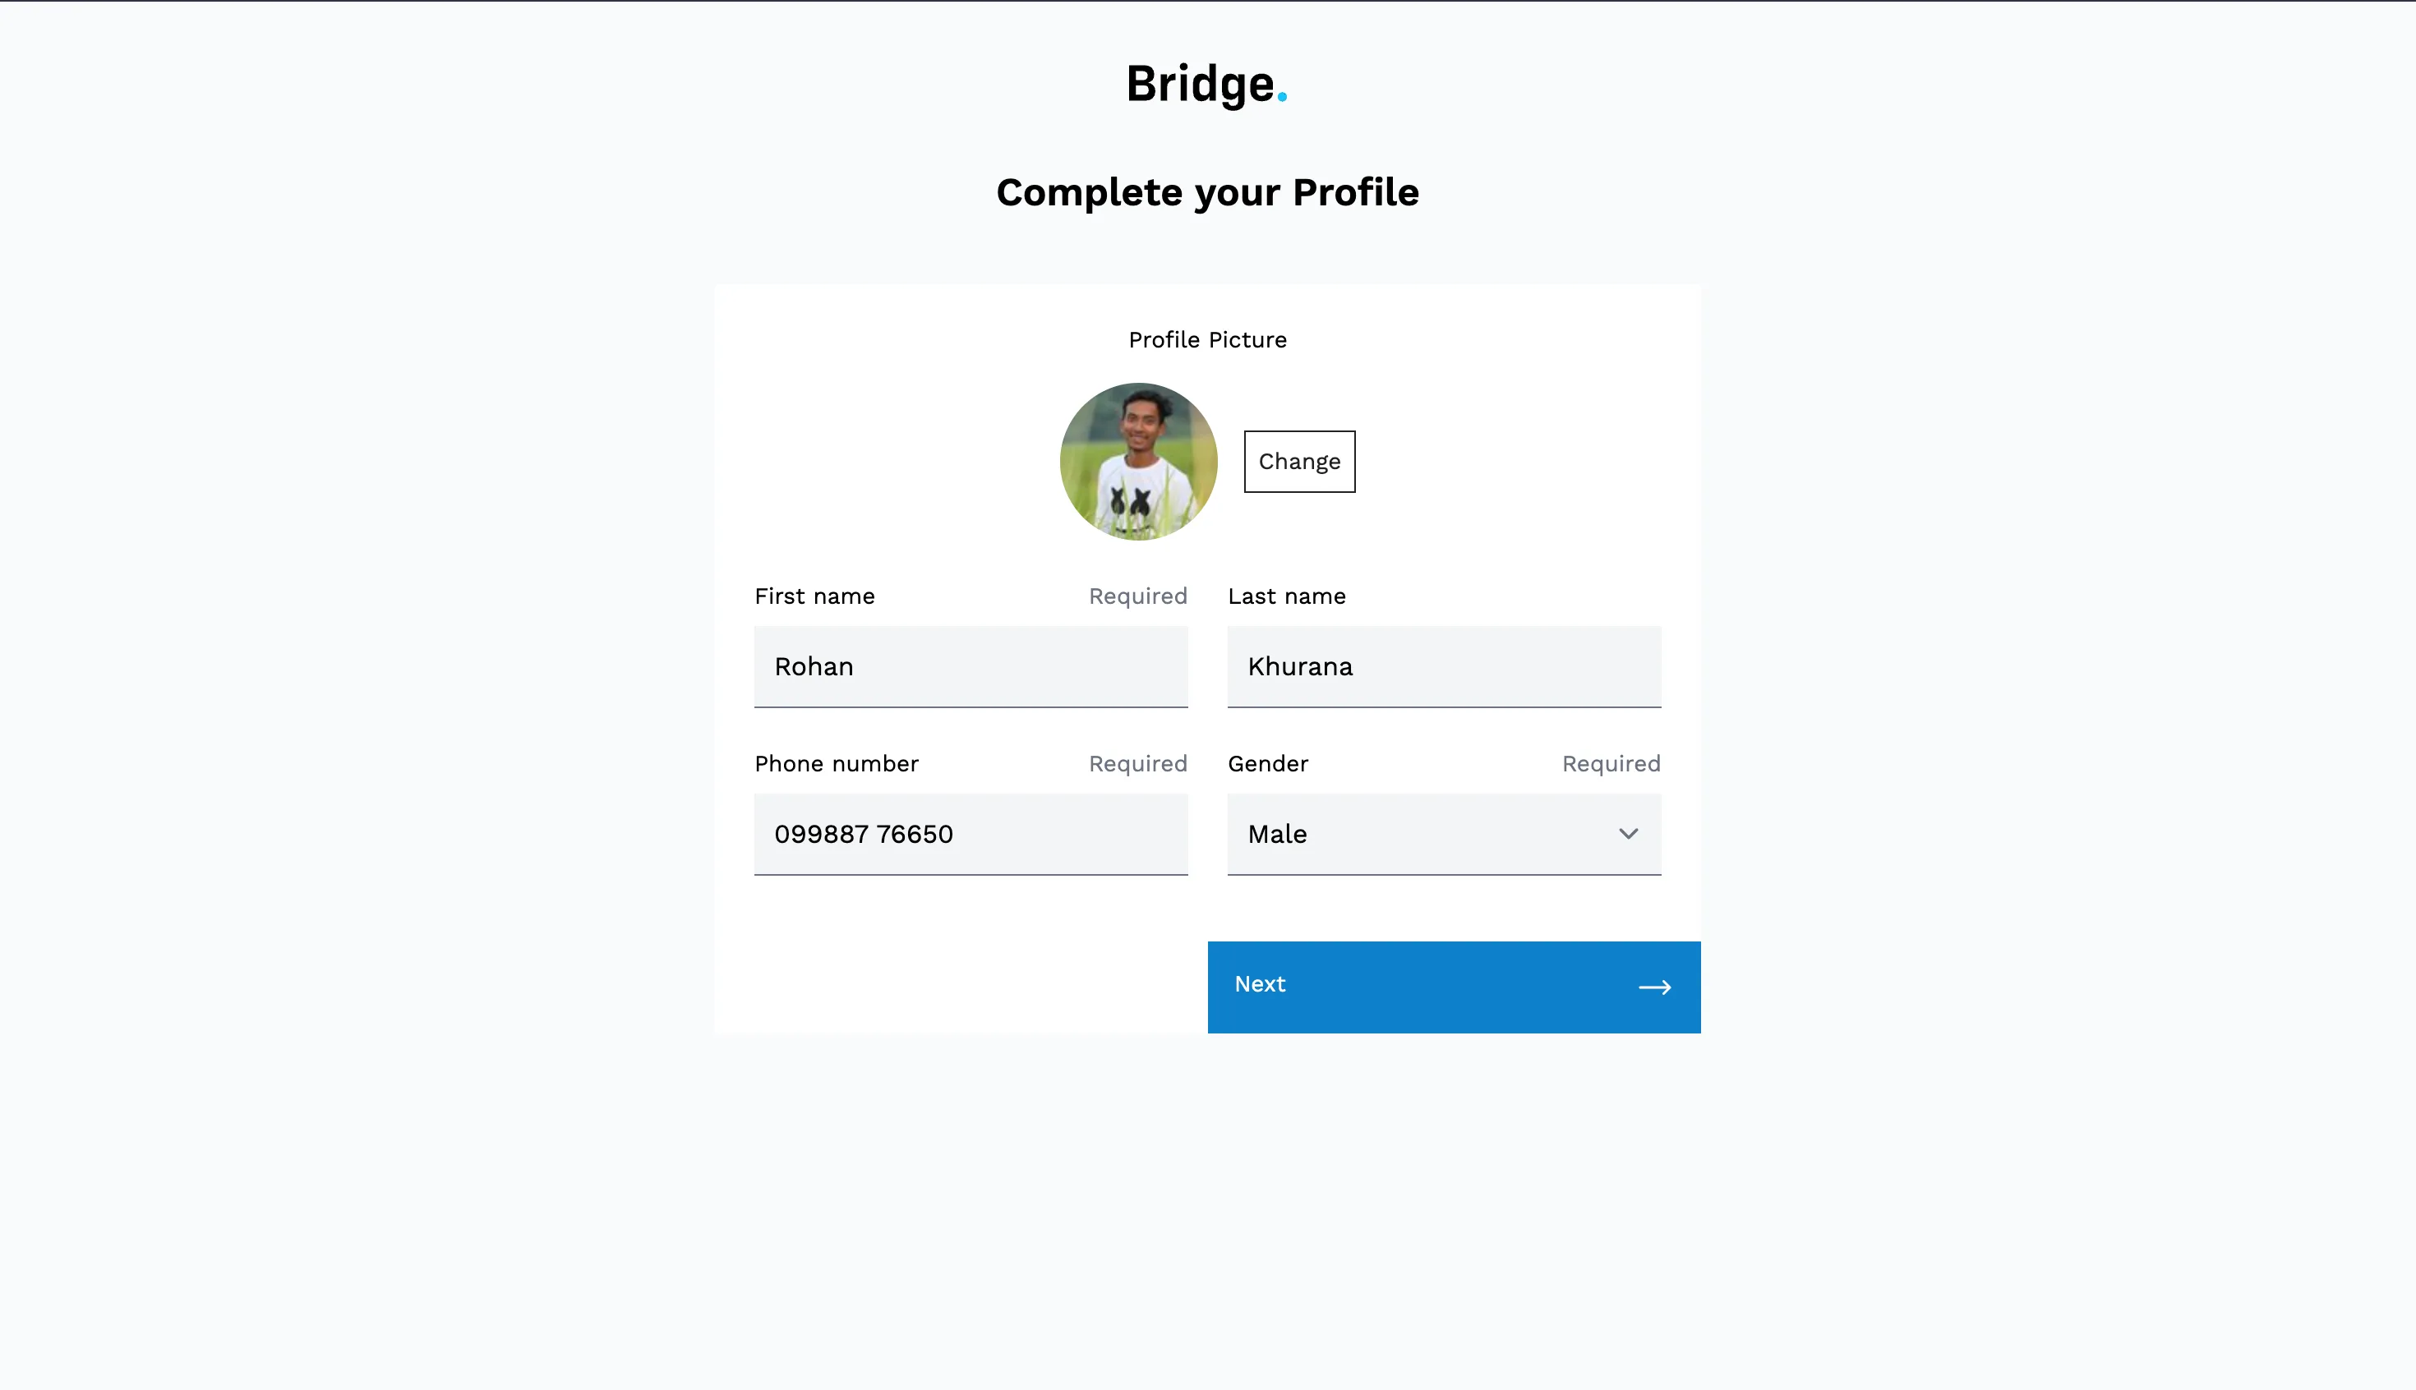Click the blue dot in Bridge logo
This screenshot has height=1390, width=2416.
[x=1281, y=96]
